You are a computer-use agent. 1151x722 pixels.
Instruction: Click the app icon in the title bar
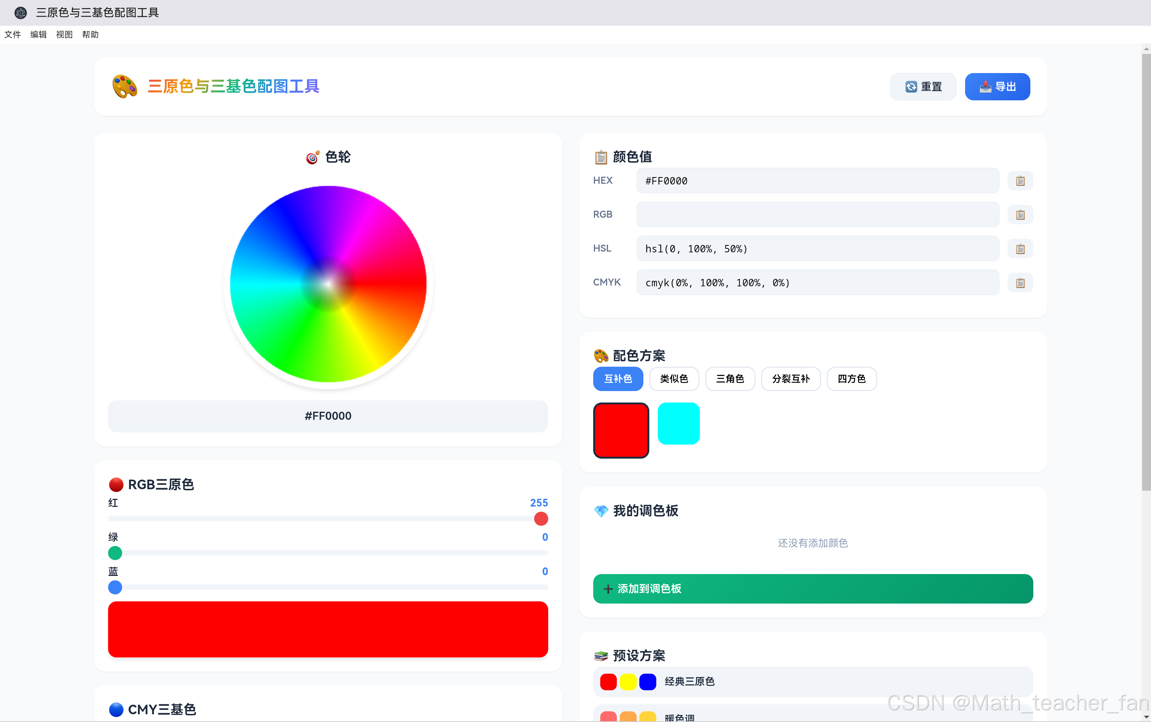coord(20,13)
